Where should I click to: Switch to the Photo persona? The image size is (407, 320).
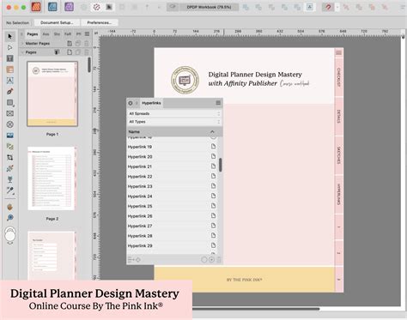pos(69,7)
